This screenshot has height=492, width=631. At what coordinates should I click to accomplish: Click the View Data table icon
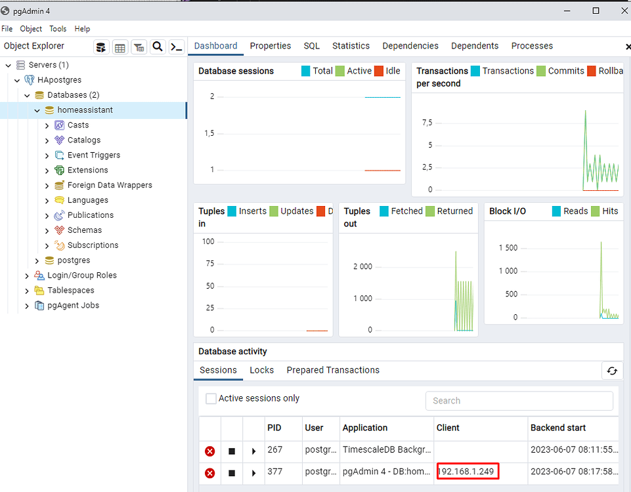[x=120, y=46]
